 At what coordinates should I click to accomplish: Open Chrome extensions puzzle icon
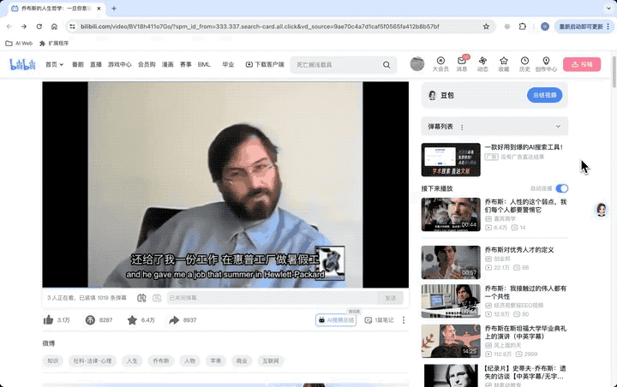522,27
